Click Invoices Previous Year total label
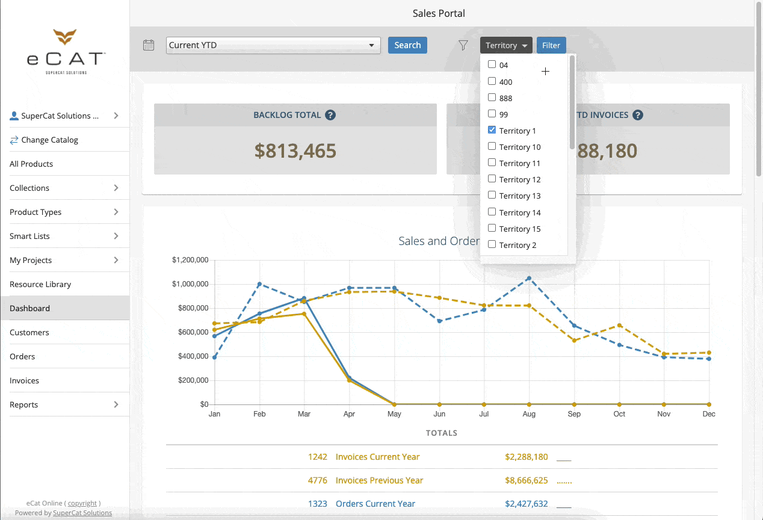Image resolution: width=763 pixels, height=520 pixels. (380, 480)
